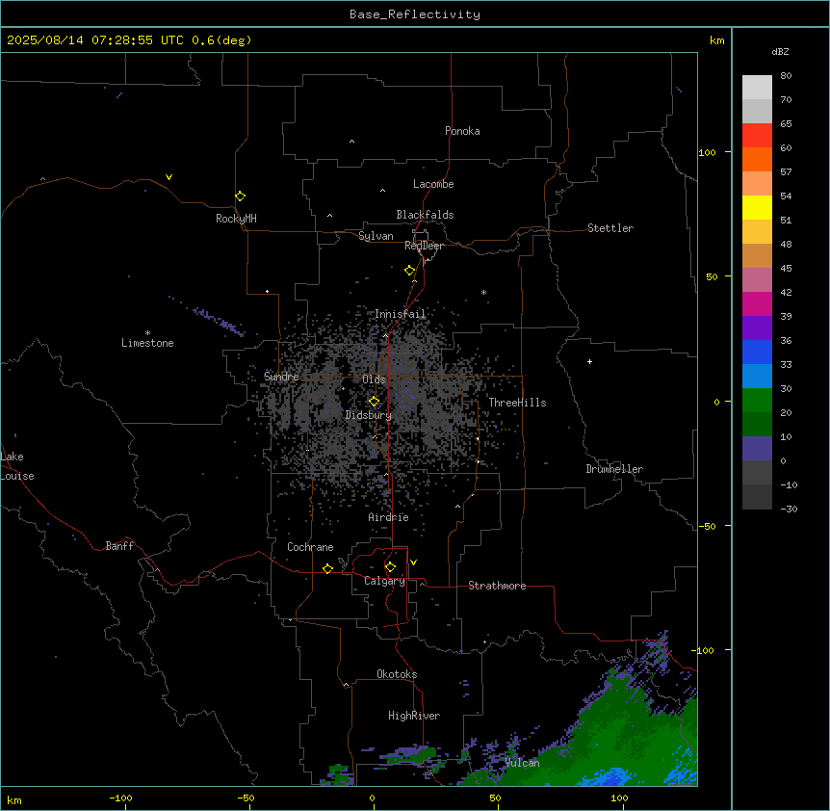The width and height of the screenshot is (830, 811).
Task: Click the Lacombe city label
Action: [433, 184]
